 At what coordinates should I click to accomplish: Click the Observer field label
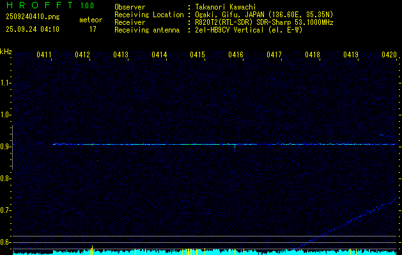point(130,7)
